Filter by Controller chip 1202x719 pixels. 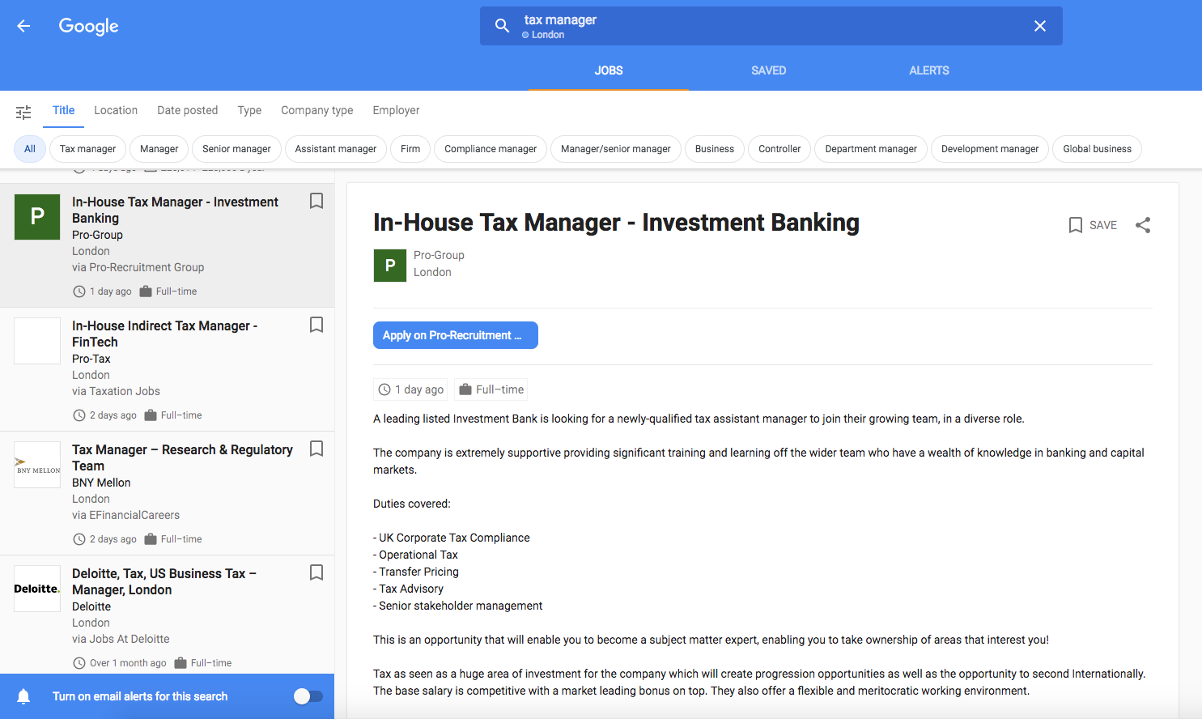(x=779, y=149)
